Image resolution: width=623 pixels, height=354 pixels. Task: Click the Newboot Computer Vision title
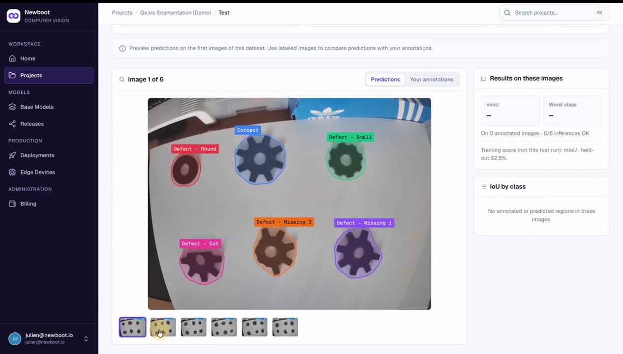coord(47,16)
